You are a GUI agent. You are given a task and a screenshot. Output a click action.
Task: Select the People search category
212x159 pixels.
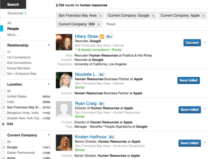click(13, 29)
